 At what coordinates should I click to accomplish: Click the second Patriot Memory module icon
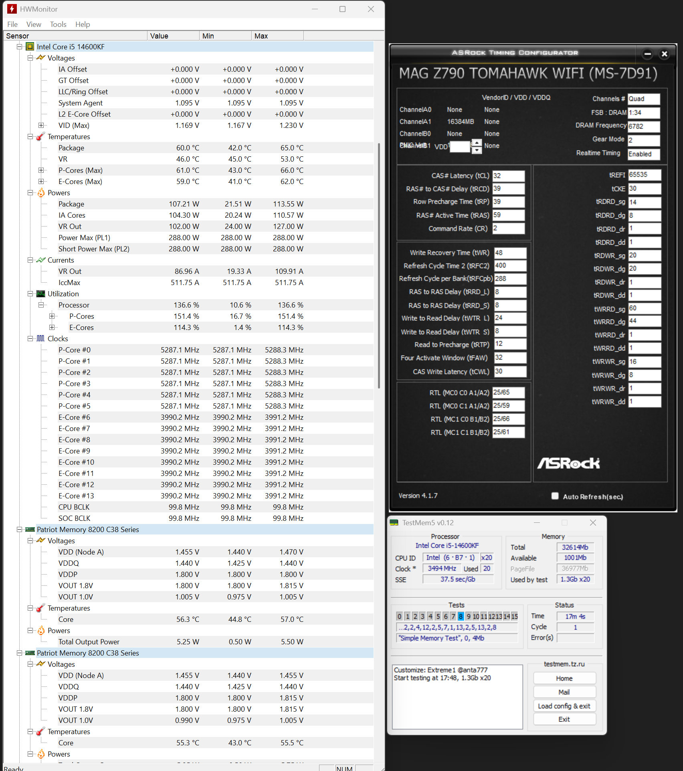coord(30,653)
